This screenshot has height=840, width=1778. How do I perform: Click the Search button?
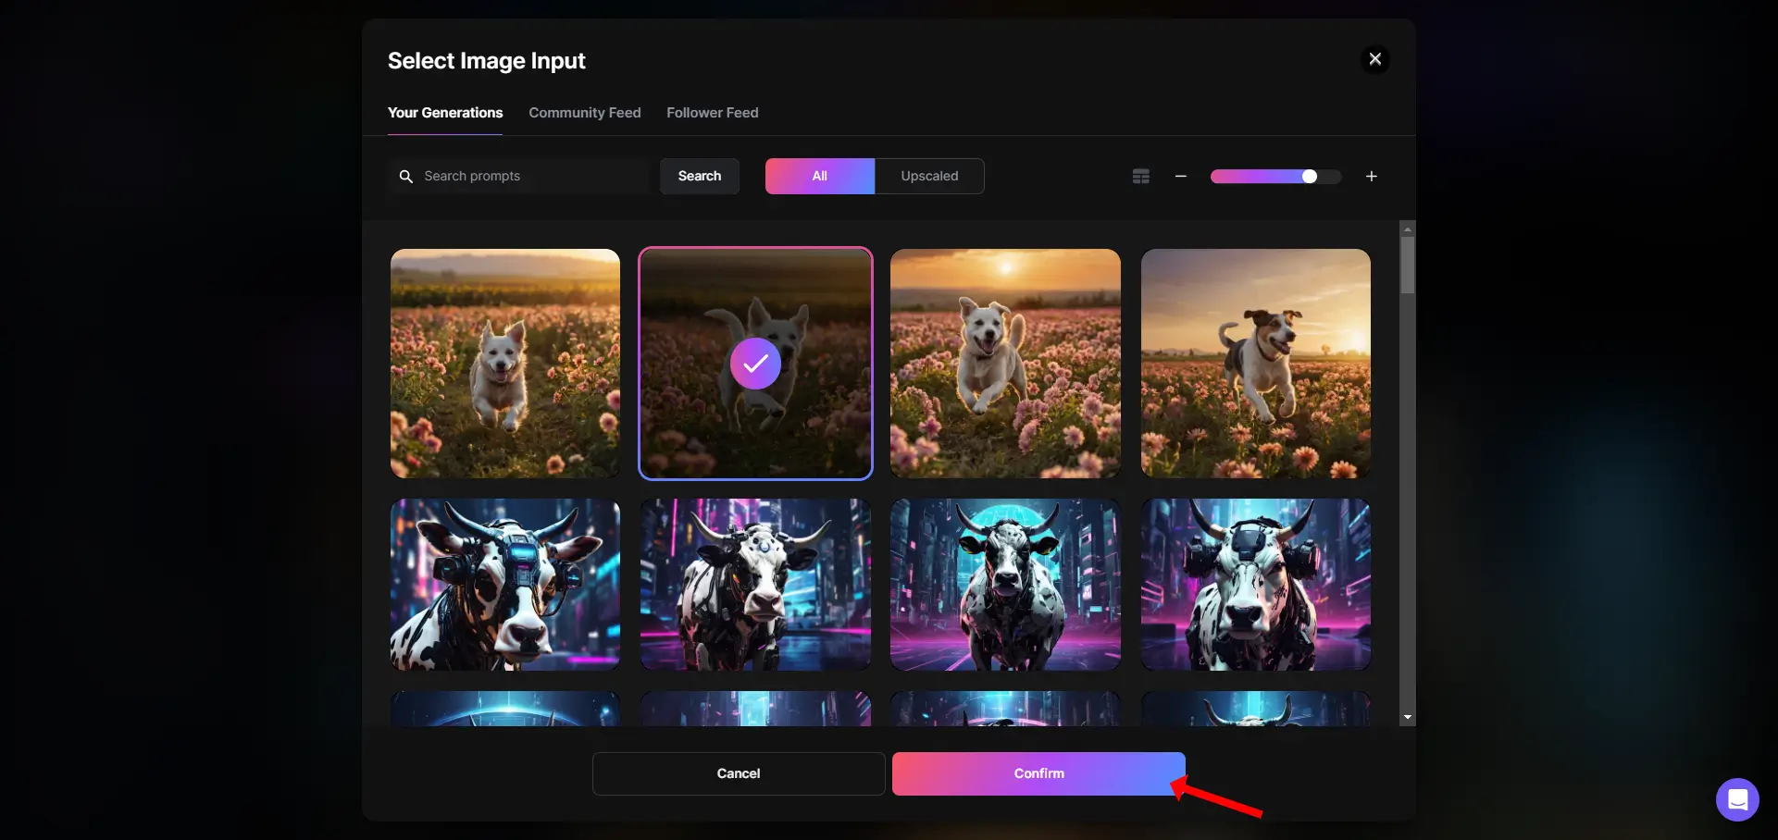(x=699, y=176)
